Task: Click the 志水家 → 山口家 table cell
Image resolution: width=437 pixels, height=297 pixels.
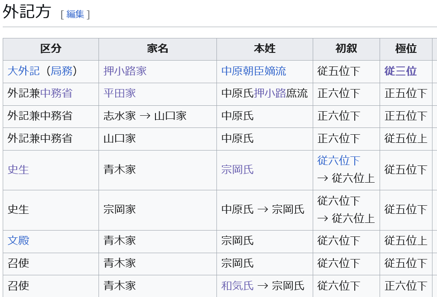Action: pyautogui.click(x=145, y=116)
